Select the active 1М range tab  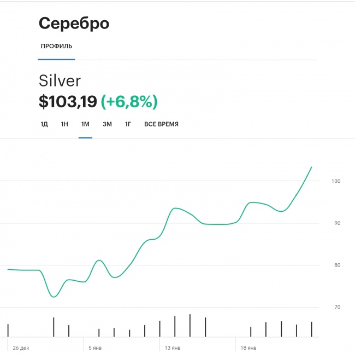pyautogui.click(x=85, y=124)
